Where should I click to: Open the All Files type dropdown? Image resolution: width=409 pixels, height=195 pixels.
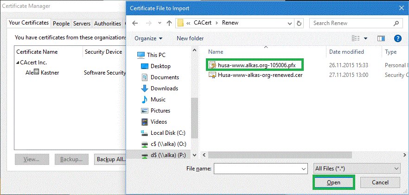tap(357, 169)
